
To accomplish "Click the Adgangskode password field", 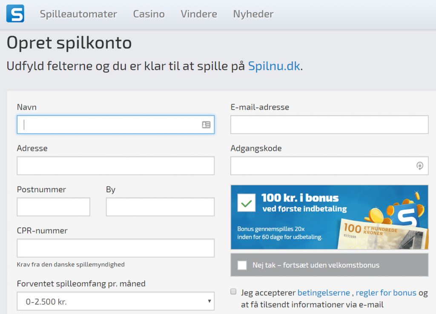I will click(330, 166).
